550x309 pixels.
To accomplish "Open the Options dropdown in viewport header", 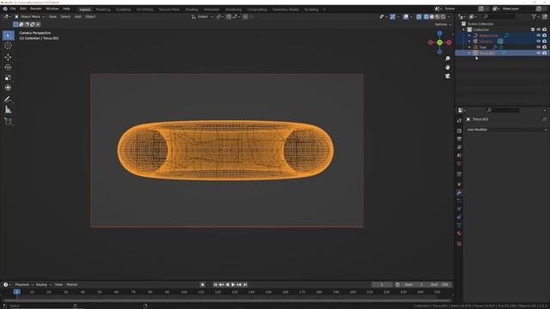I will (443, 24).
